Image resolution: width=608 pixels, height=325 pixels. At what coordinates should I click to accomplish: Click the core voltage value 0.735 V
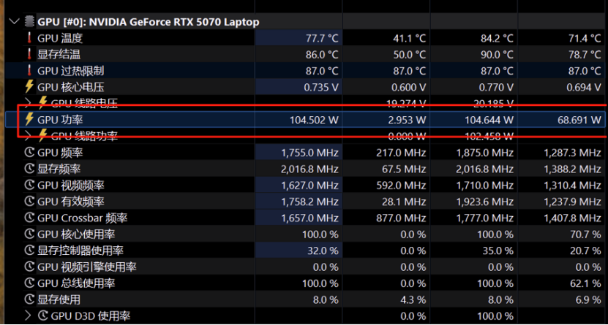(321, 87)
